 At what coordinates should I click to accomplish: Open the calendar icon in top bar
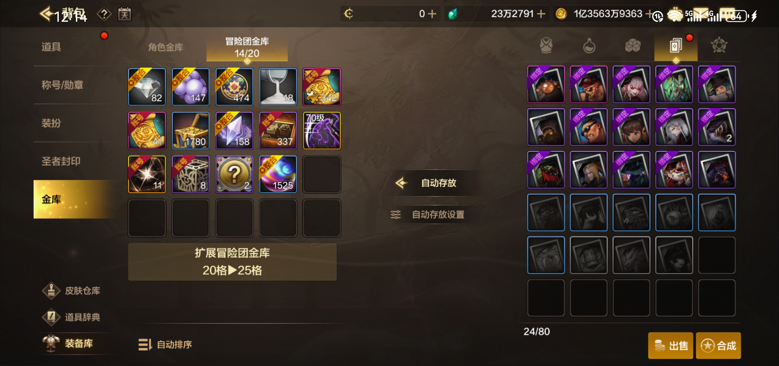[x=125, y=14]
